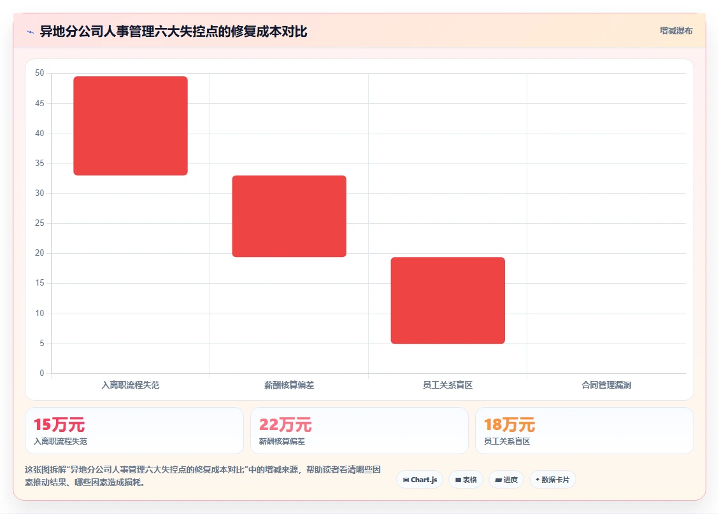
Task: Click the y-axis value 50
Action: 39,73
